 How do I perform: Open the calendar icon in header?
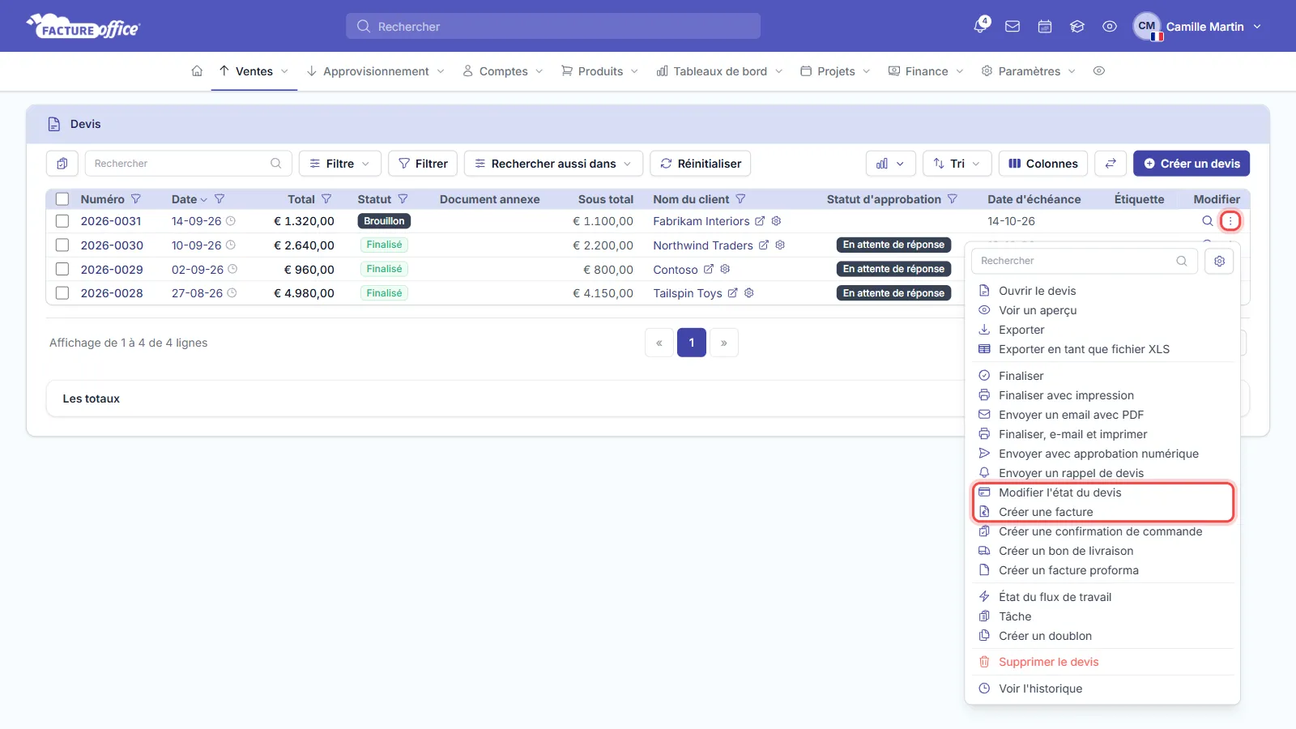(1045, 27)
